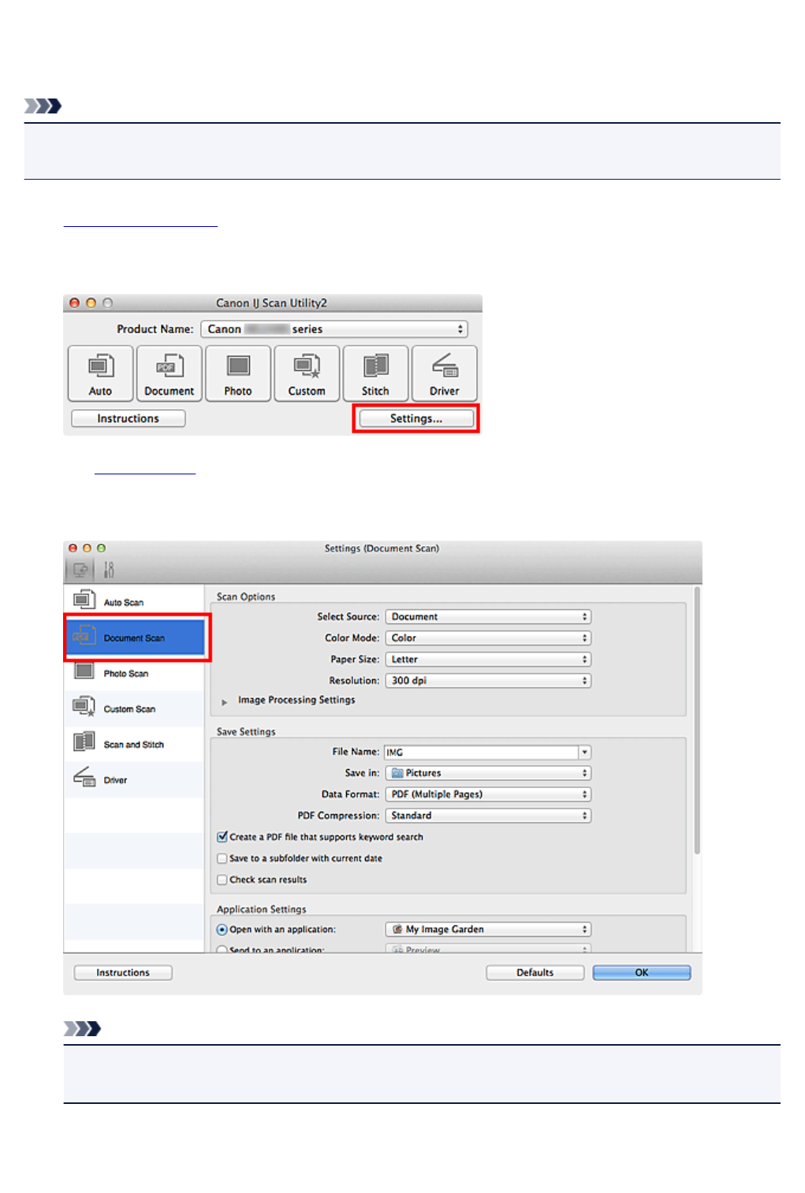Image resolution: width=805 pixels, height=1193 pixels.
Task: Enable Check scan results
Action: 222,880
